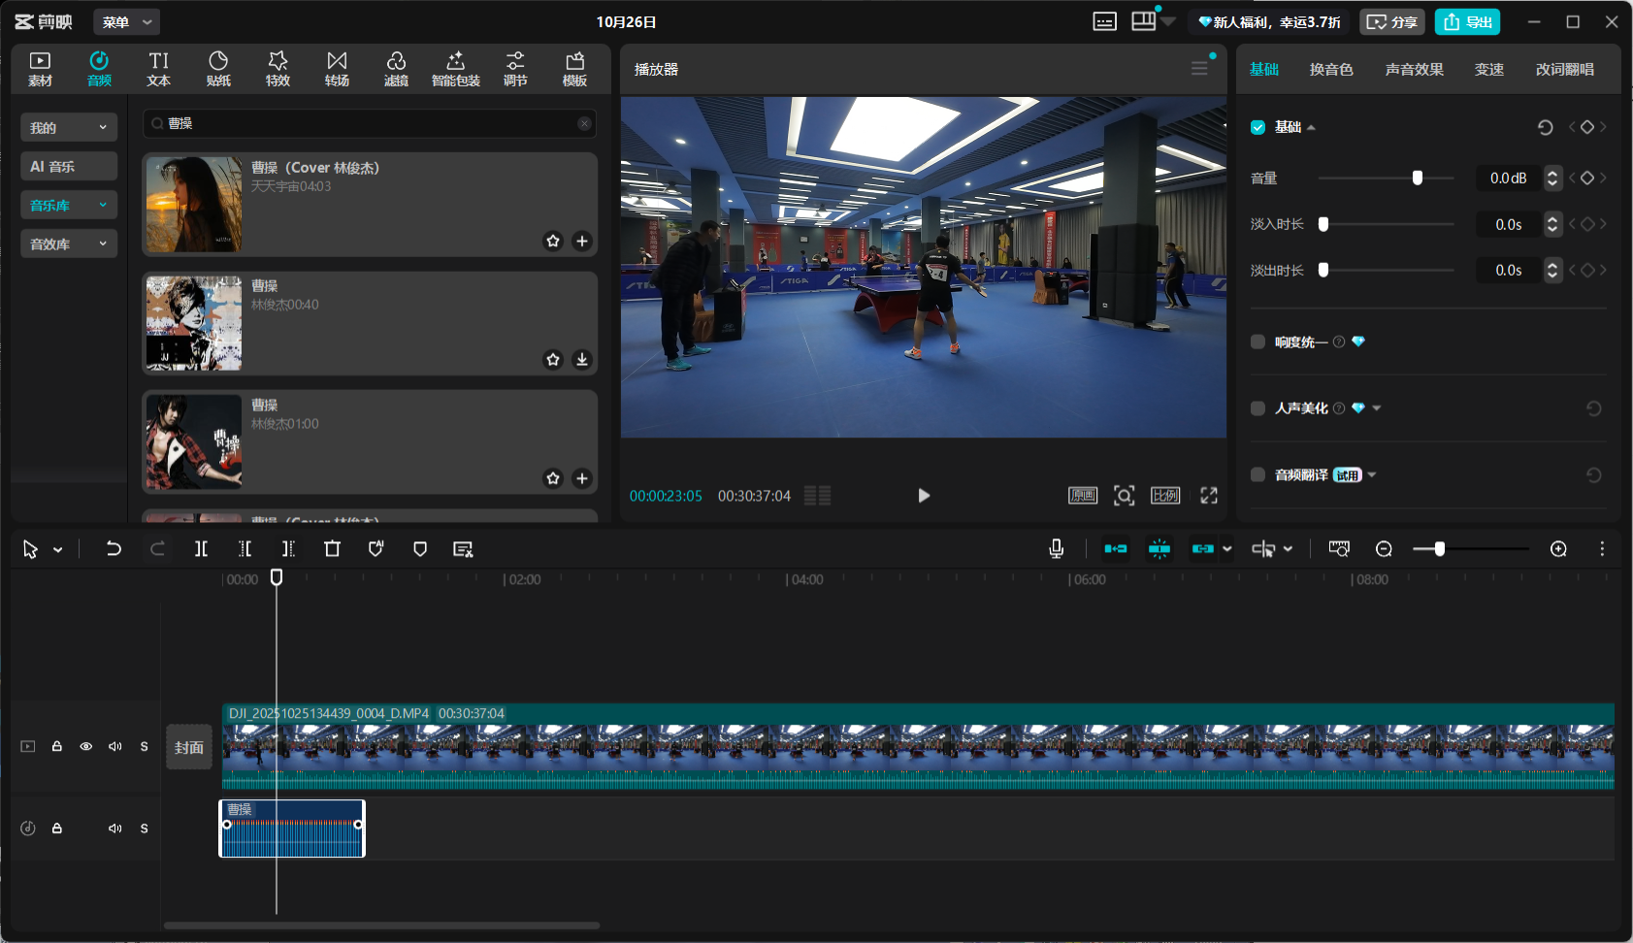Expand the 菜单 dropdown menu
1633x943 pixels.
(x=126, y=21)
